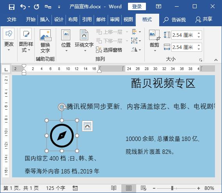Open Ribbon Display Options icon
This screenshot has height=193, width=222.
(x=158, y=6)
